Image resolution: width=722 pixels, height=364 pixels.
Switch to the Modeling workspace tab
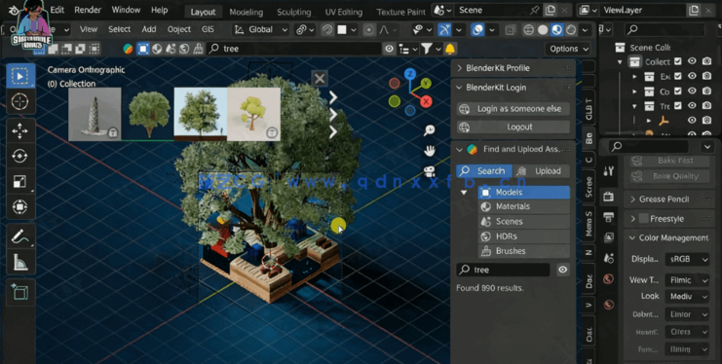click(247, 12)
